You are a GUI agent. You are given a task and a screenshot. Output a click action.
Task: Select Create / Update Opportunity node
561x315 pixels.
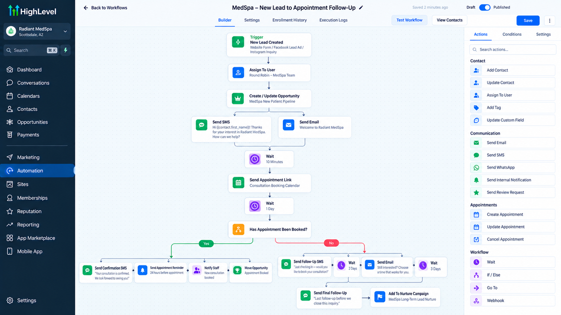269,99
